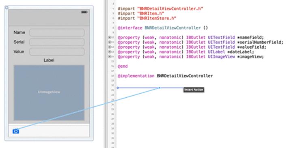Click the serialNumberField outlet connection circle
Viewport: 287px width, 148px height.
pos(110,42)
